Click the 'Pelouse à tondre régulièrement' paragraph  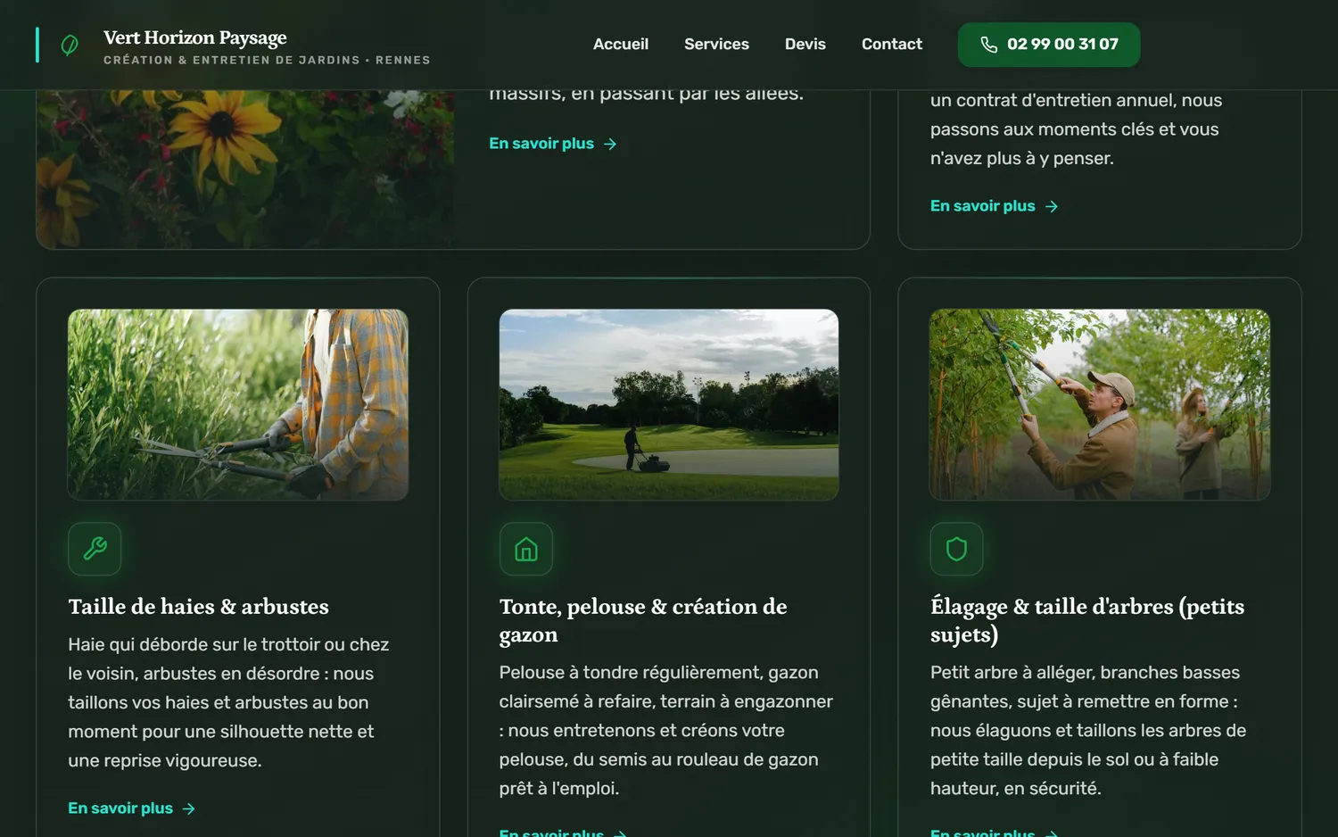click(666, 730)
